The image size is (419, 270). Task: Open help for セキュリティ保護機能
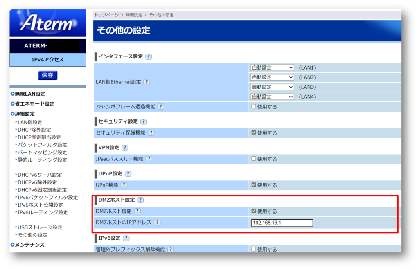pos(151,133)
